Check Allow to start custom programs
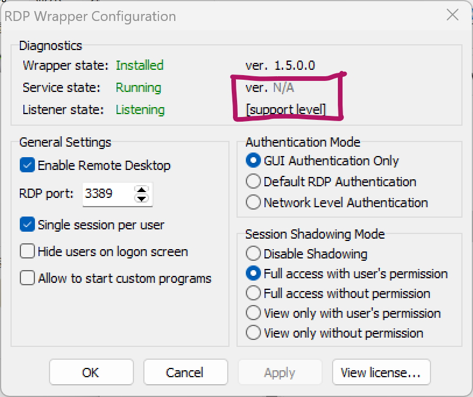Viewport: 473px width, 397px height. coord(27,278)
